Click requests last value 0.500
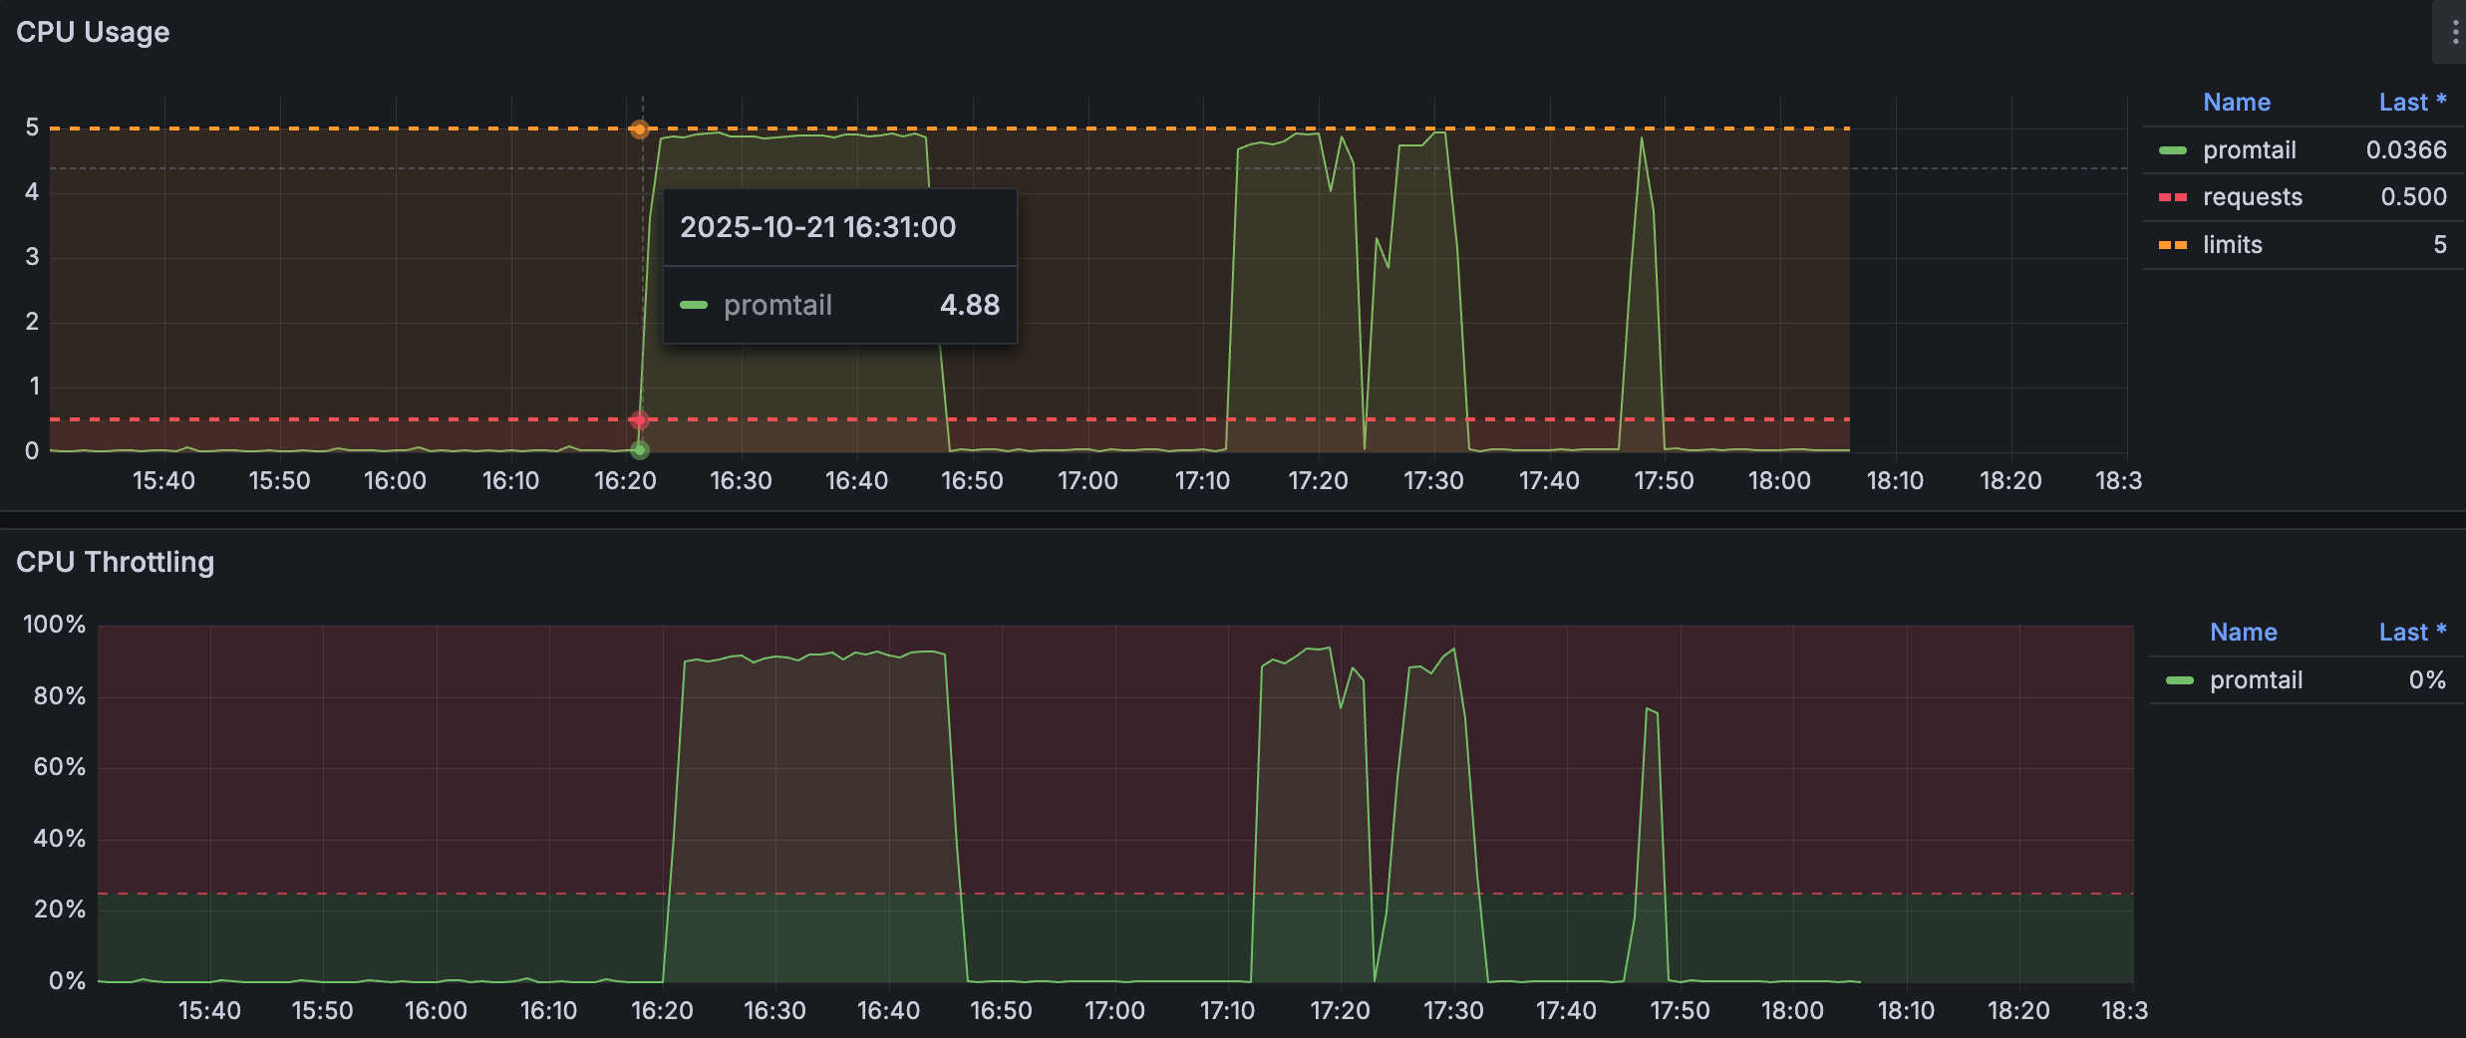Screen dimensions: 2466x1038 (x=2413, y=197)
